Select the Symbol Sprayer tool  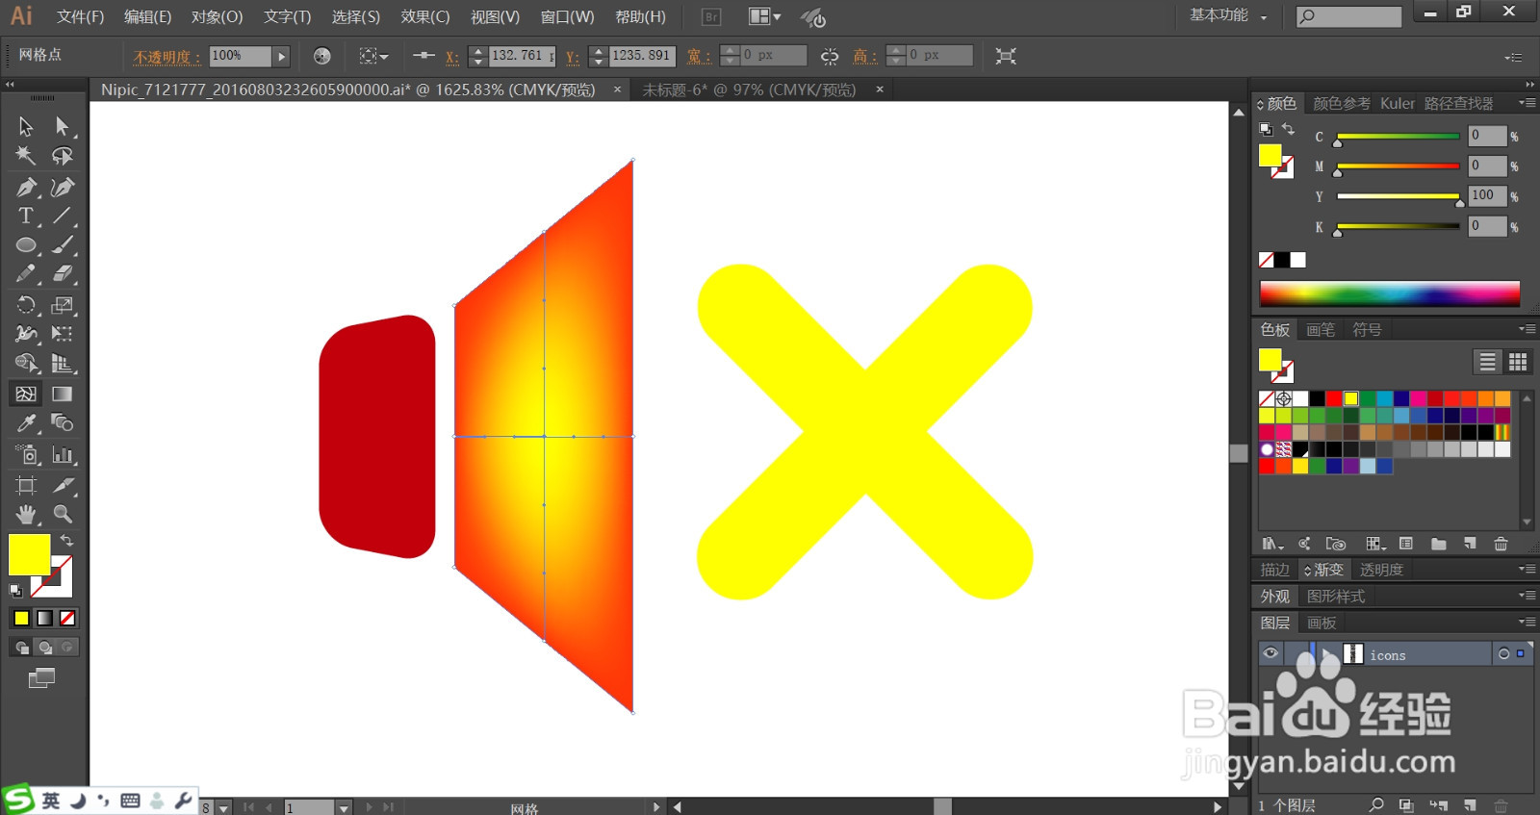(x=26, y=454)
